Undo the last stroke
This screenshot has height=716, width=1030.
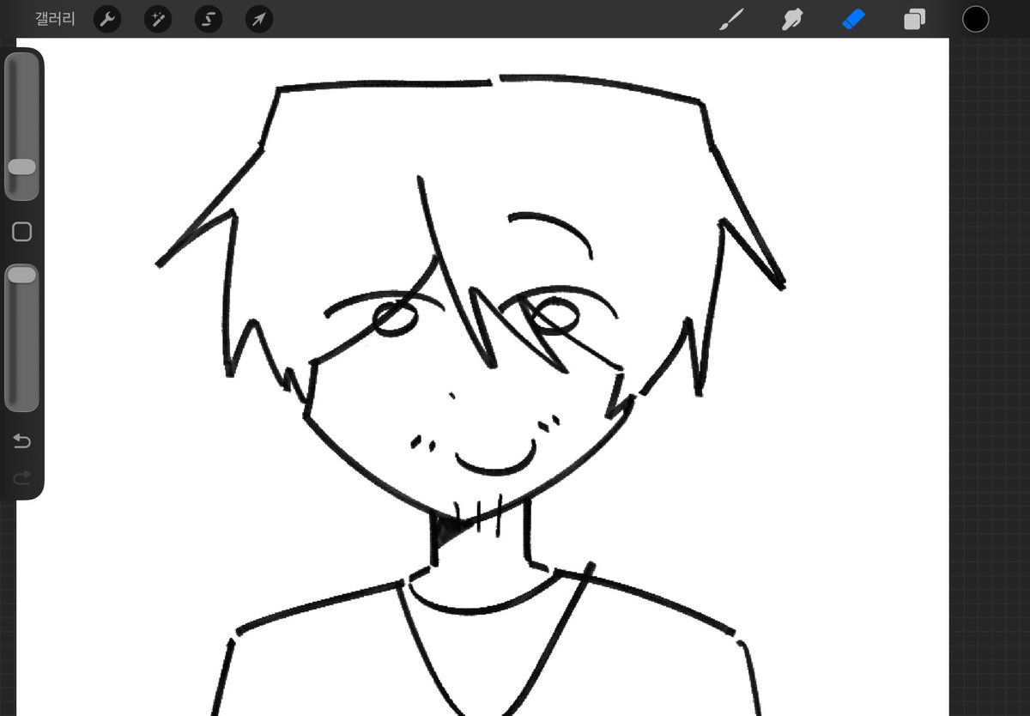coord(22,441)
